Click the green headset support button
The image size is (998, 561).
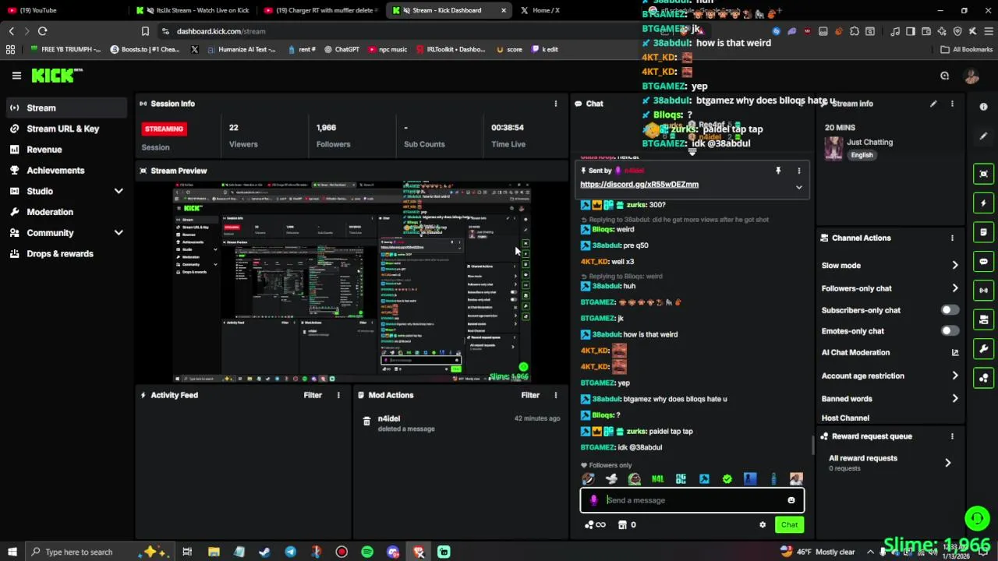pyautogui.click(x=977, y=518)
